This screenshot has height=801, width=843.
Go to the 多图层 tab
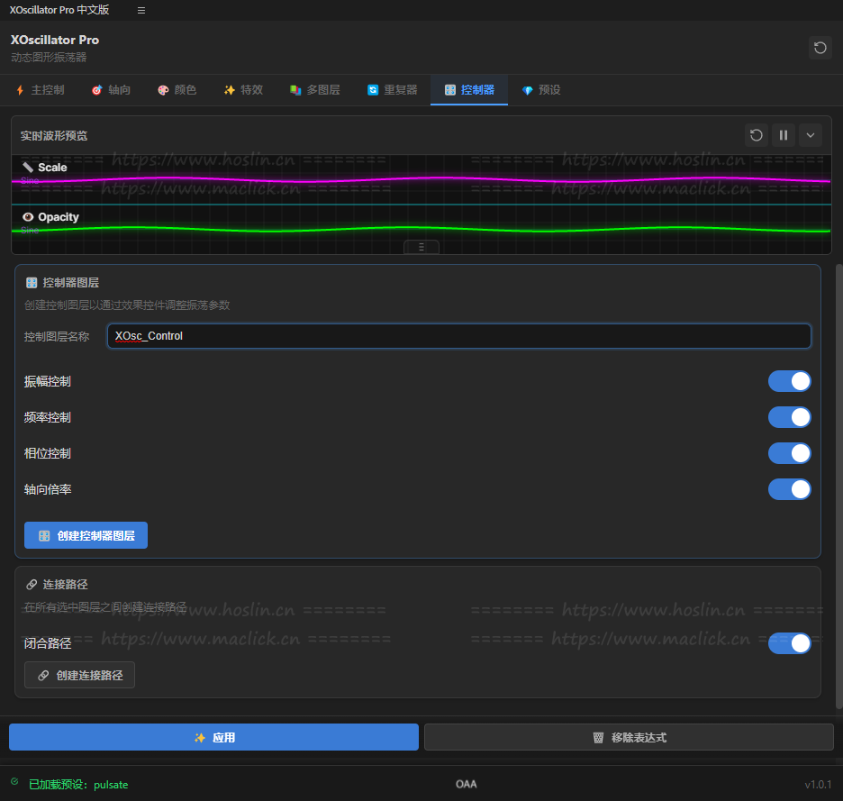(315, 90)
